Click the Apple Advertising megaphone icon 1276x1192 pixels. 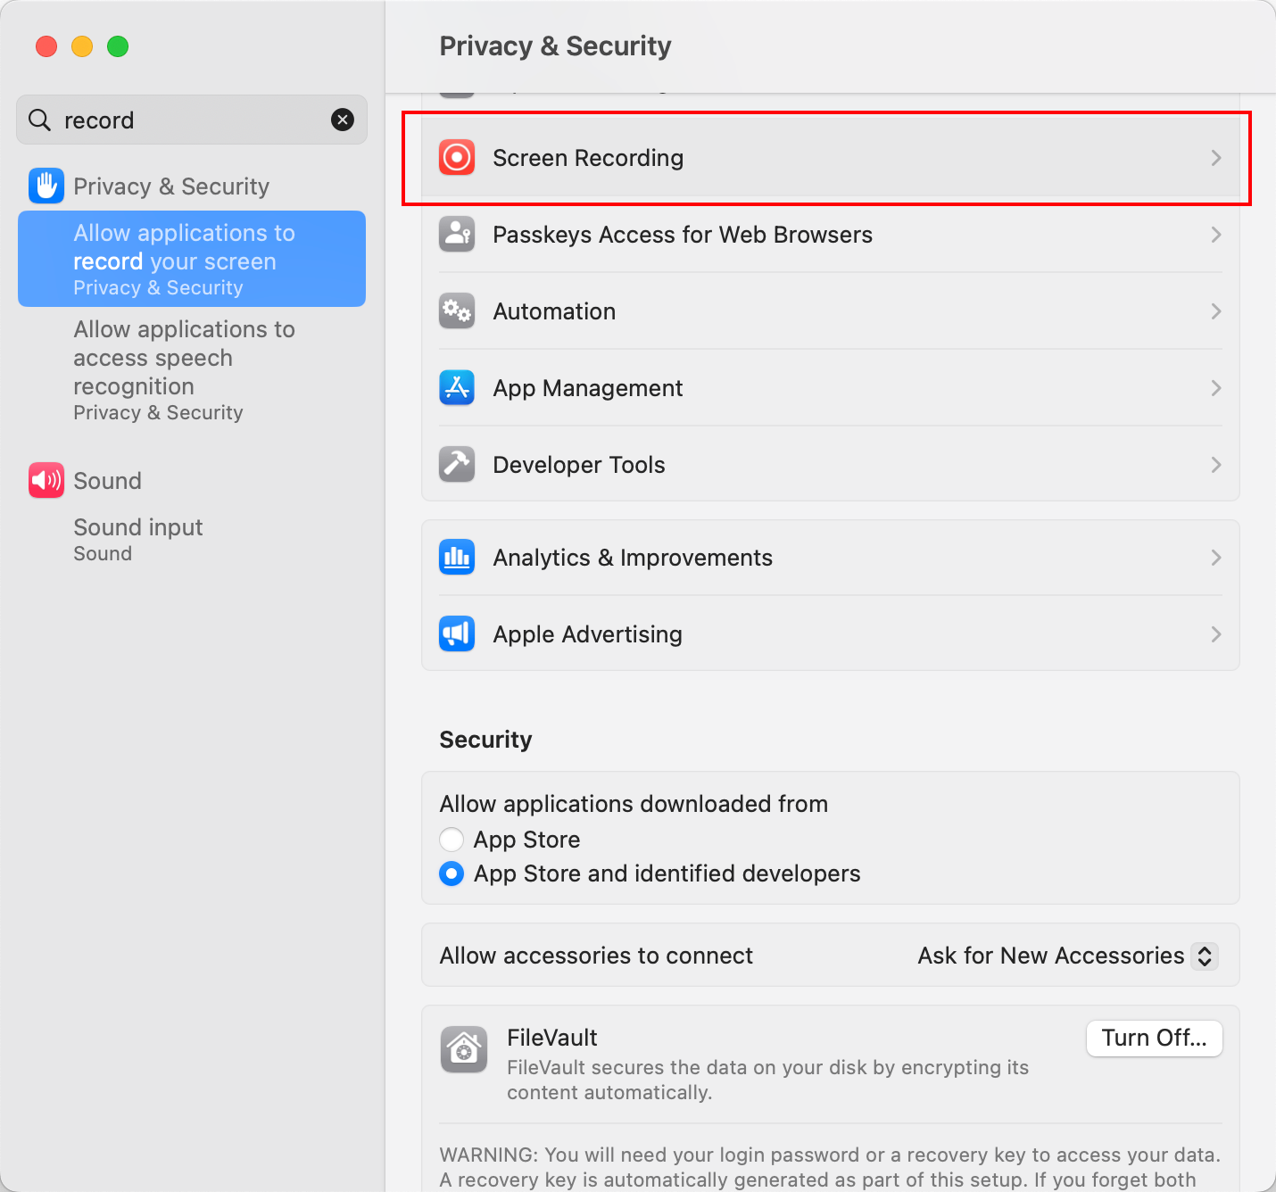coord(457,634)
